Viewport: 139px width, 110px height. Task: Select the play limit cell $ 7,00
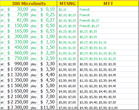tap(47, 96)
